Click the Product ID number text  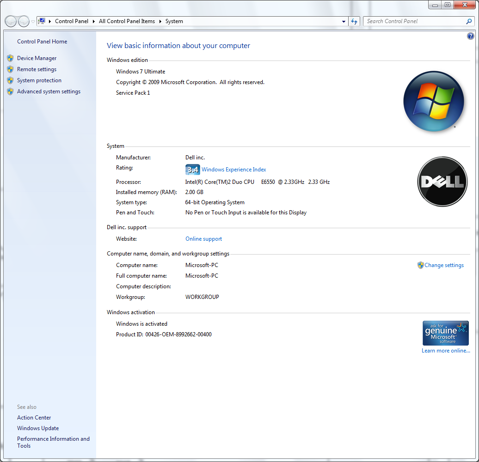click(178, 334)
